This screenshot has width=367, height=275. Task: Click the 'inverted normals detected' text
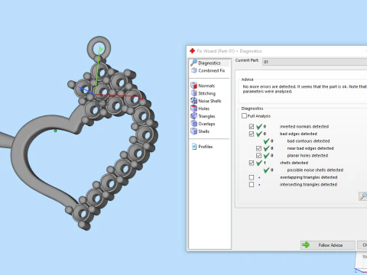point(304,127)
